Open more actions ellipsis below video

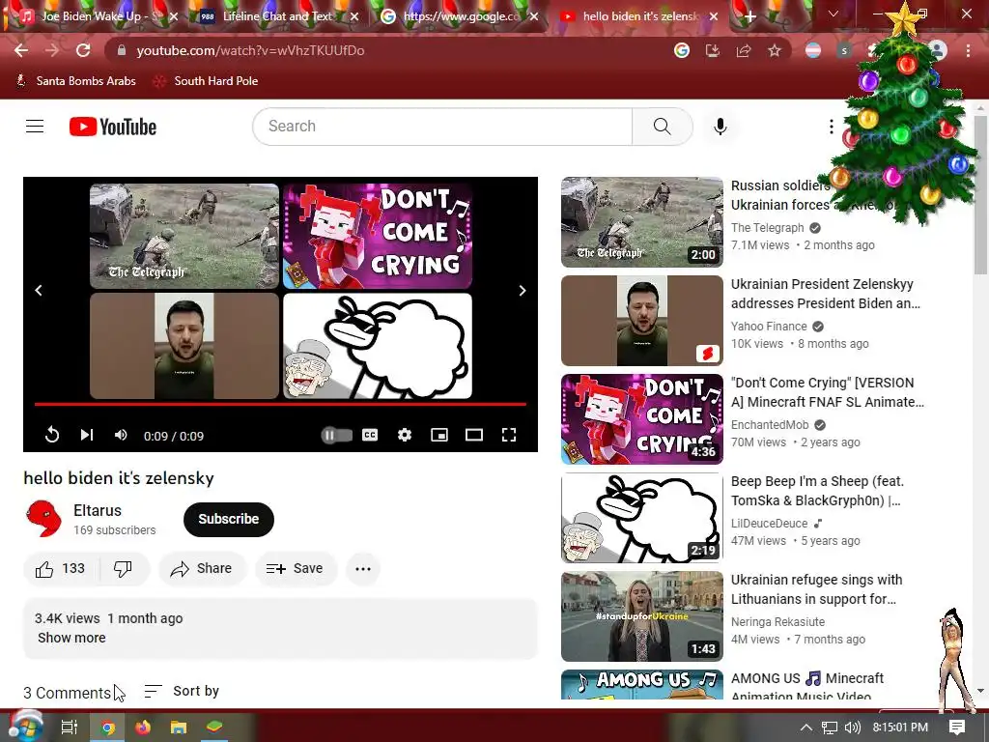[363, 568]
